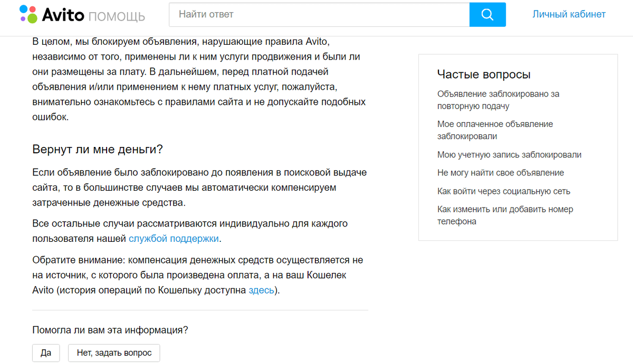Click Нет, задать вопрос button
This screenshot has width=633, height=363.
tap(114, 353)
